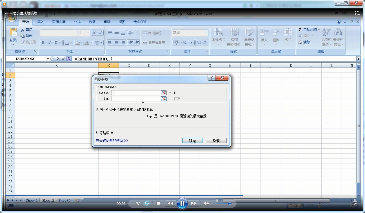Click the Bottom argument input field

(x=136, y=93)
